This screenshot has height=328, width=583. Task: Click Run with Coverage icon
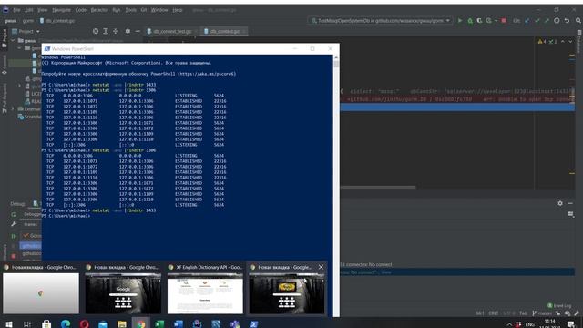479,21
